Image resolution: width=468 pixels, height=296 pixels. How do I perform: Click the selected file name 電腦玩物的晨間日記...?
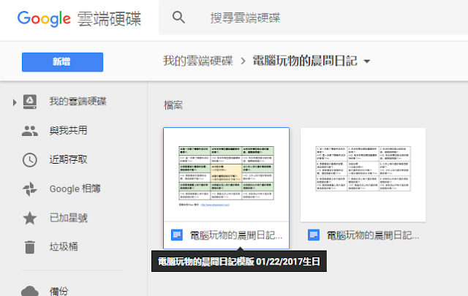tap(236, 235)
